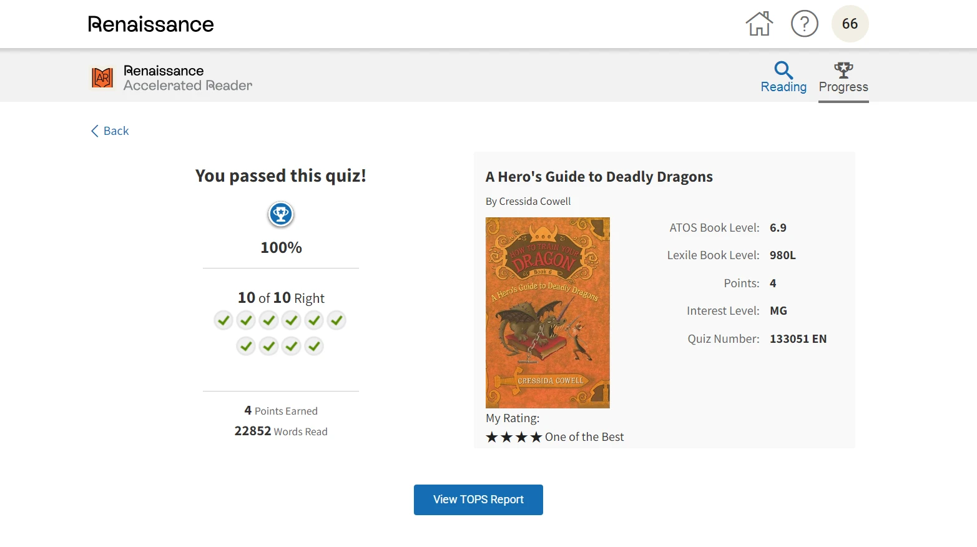Open the help question mark icon
The image size is (977, 547).
[805, 24]
